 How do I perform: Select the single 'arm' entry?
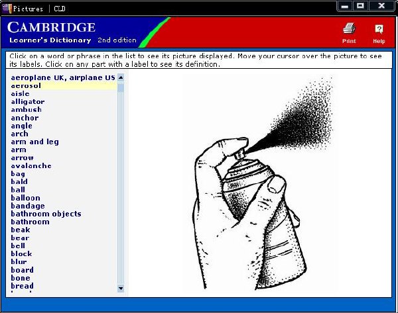(19, 150)
